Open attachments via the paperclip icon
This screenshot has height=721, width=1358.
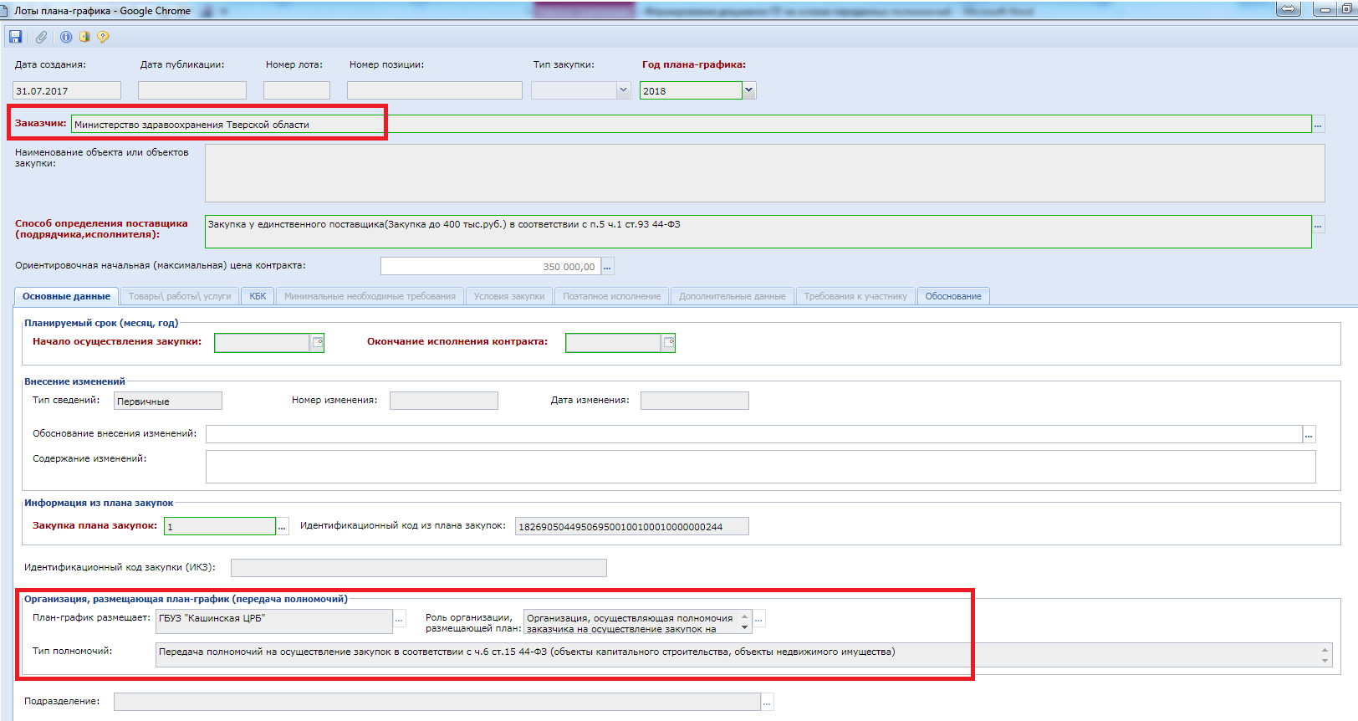41,37
